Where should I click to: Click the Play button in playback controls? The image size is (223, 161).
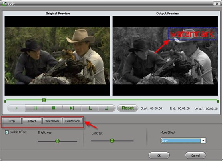16,108
